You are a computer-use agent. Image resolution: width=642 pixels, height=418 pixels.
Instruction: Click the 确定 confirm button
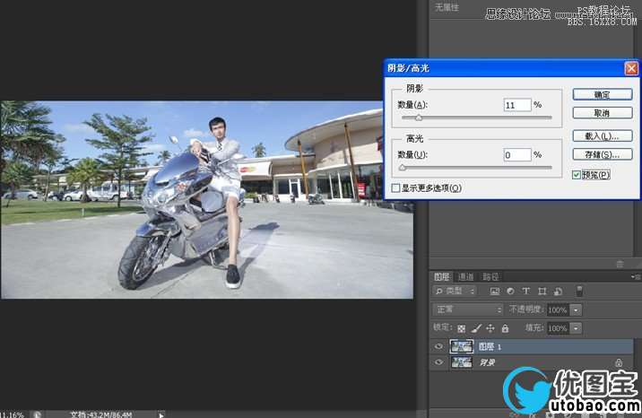click(x=602, y=95)
